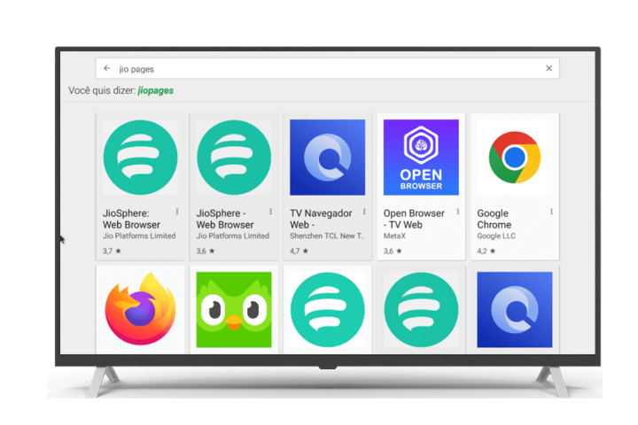Click the 4,7 star rating
Viewport: 638px width, 425px height.
[x=300, y=251]
